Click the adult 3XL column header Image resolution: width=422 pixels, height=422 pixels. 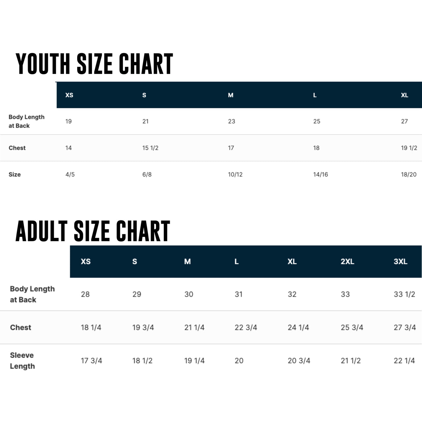[401, 261]
